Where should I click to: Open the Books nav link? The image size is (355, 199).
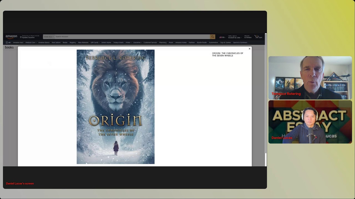point(65,43)
